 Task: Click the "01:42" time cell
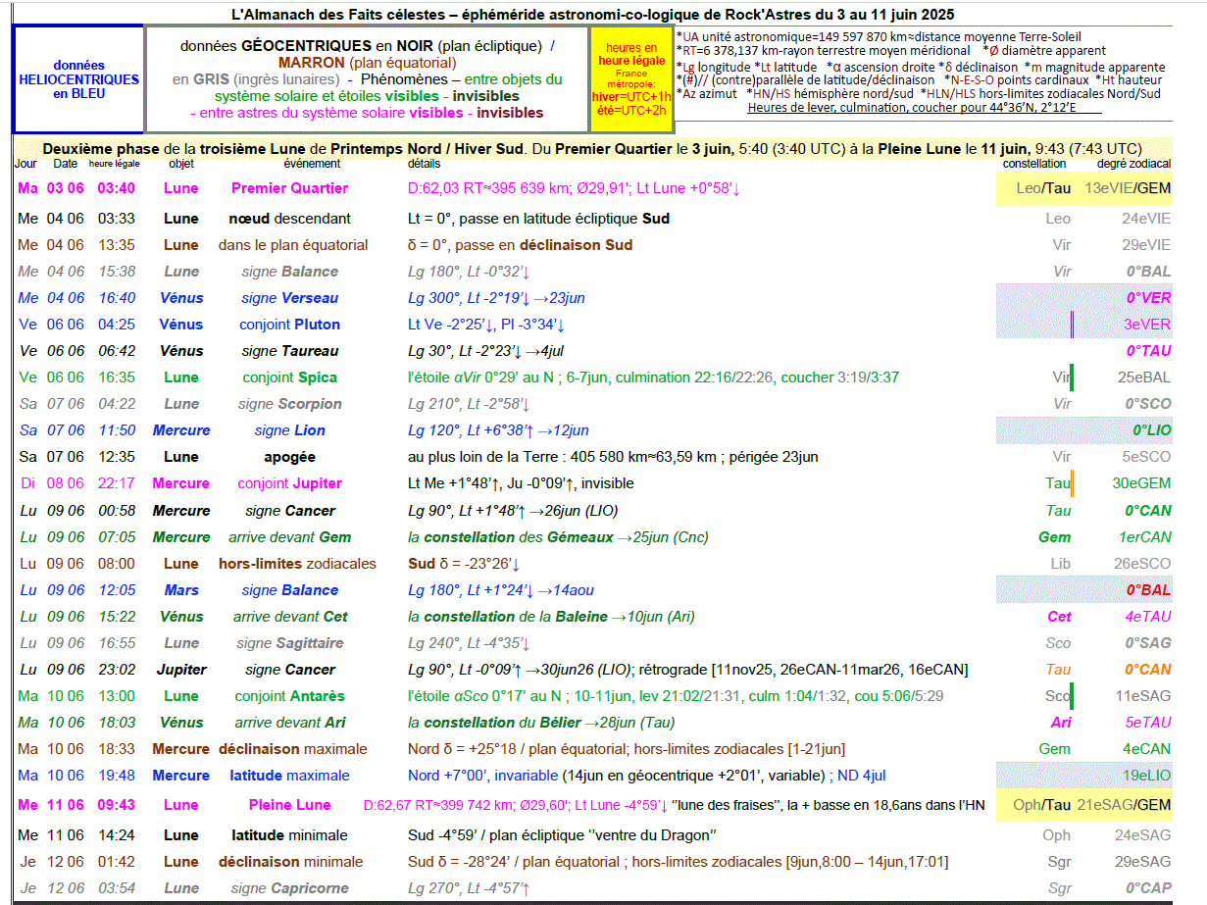117,862
